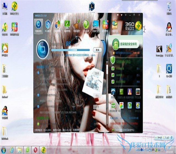Click the Windows Start button
Screen dimensions: 176x154
[3, 150]
